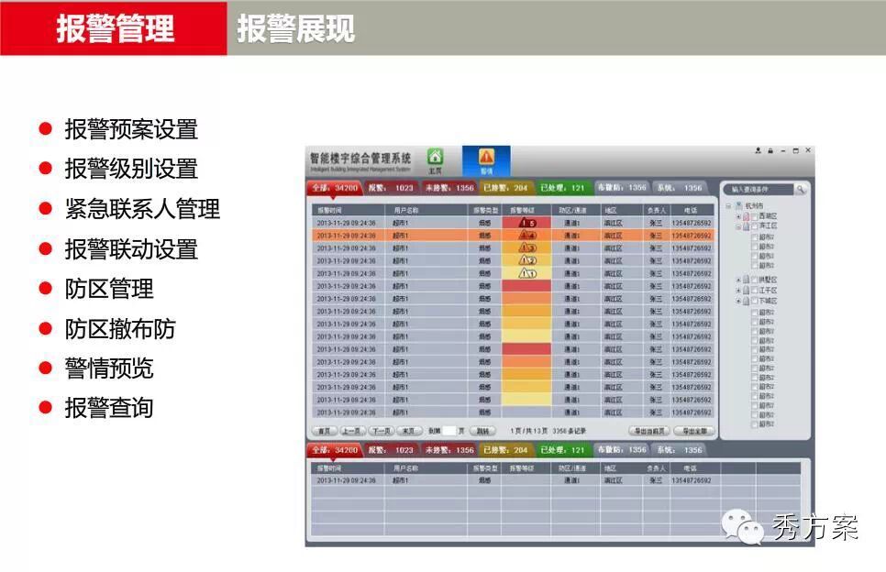Tick the 拱墅区 district checkbox
The height and width of the screenshot is (572, 886).
coord(754,280)
